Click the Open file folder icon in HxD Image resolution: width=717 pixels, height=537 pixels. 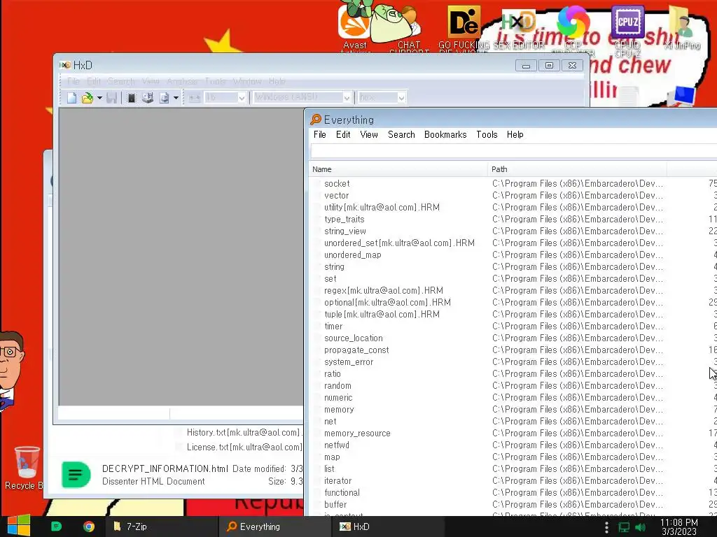[87, 98]
